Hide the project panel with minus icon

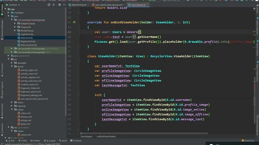point(64,5)
